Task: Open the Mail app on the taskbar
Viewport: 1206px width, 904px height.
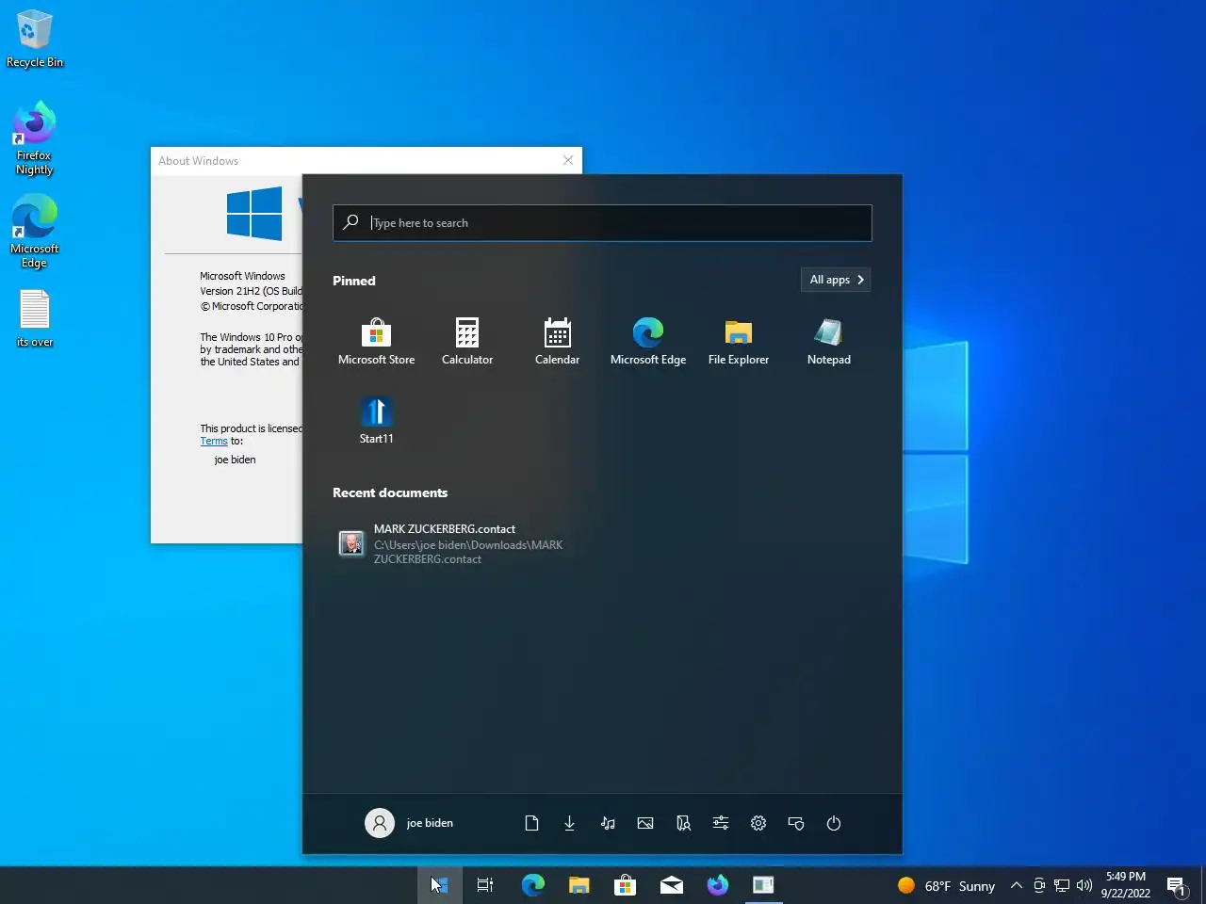Action: 672,885
